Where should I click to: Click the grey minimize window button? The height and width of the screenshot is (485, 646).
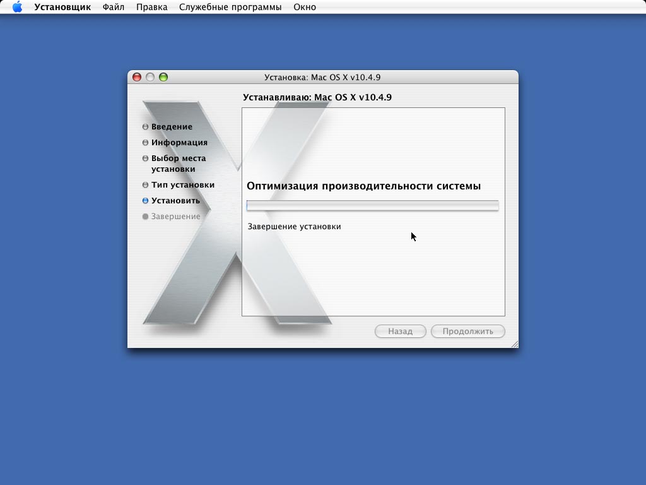coord(150,77)
